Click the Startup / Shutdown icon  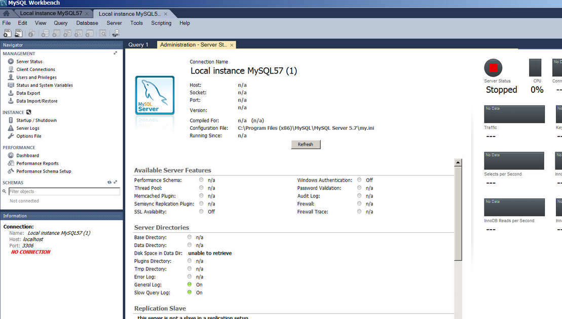pyautogui.click(x=11, y=120)
